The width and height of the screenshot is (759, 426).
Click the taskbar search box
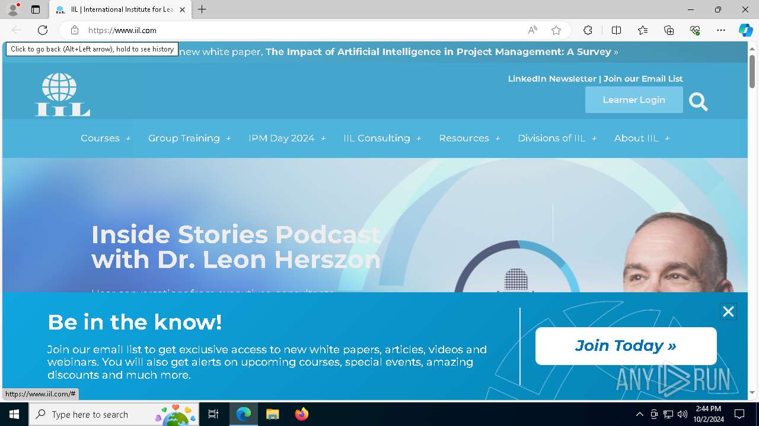pyautogui.click(x=114, y=414)
